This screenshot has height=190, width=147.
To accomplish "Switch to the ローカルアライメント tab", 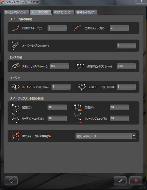I will coord(16,12).
